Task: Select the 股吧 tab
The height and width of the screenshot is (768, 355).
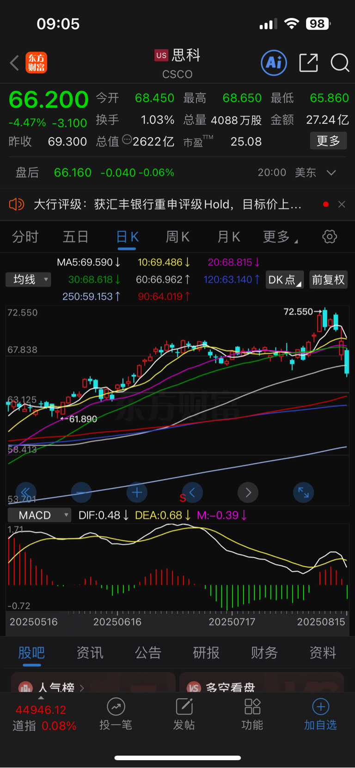Action: click(x=31, y=653)
